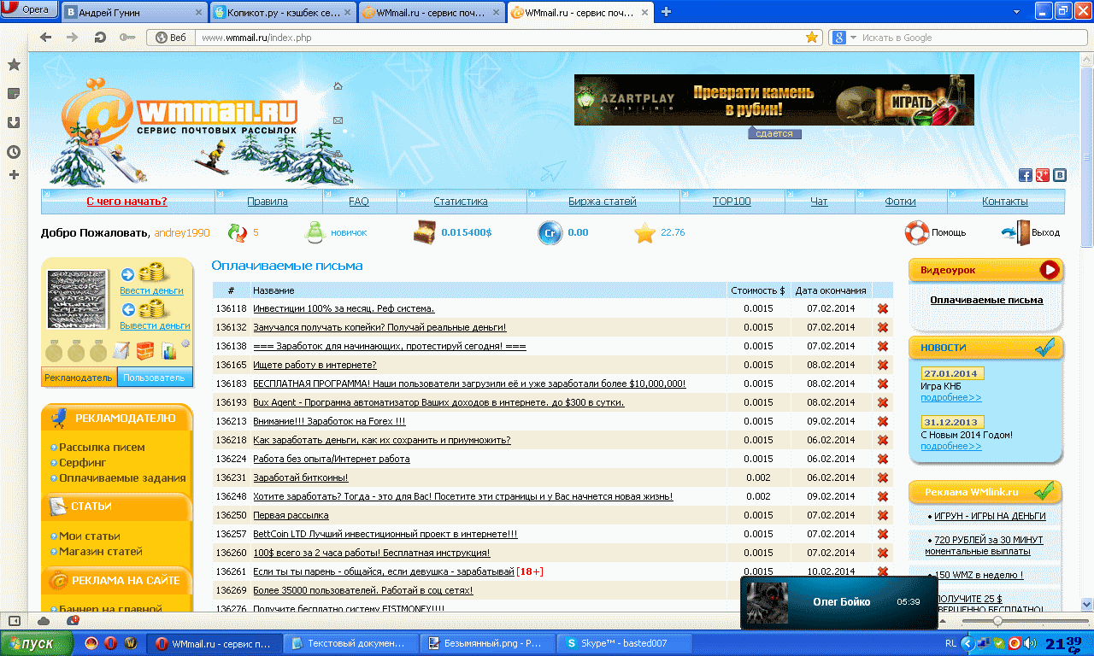Open letter Ищете работу в интернете?
1094x656 pixels.
pos(315,365)
